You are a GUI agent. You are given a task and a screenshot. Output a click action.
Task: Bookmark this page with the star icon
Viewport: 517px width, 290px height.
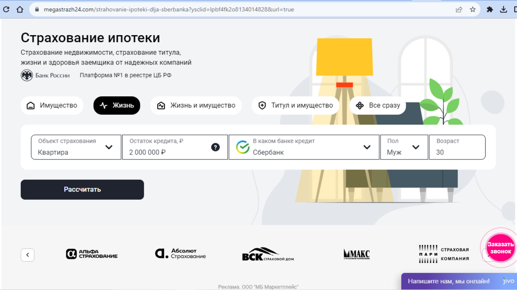tap(473, 9)
